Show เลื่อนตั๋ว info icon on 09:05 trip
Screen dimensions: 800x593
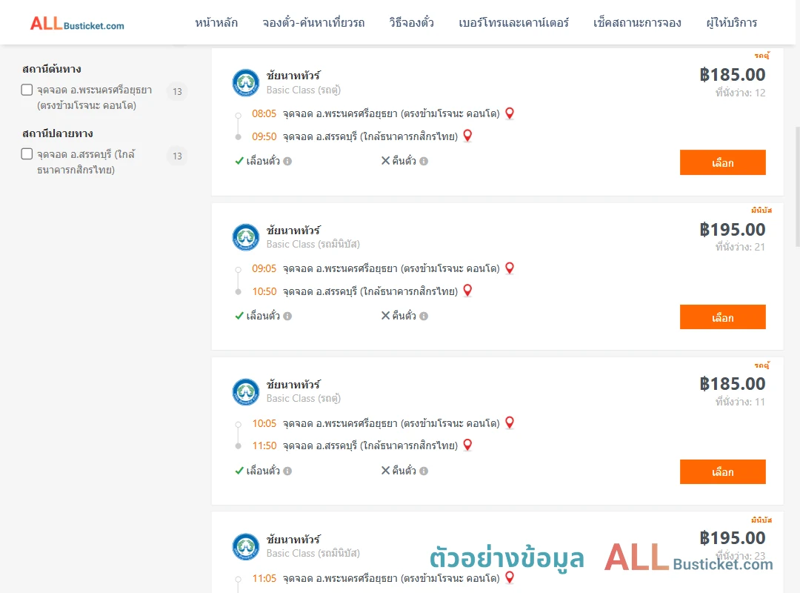click(x=287, y=317)
